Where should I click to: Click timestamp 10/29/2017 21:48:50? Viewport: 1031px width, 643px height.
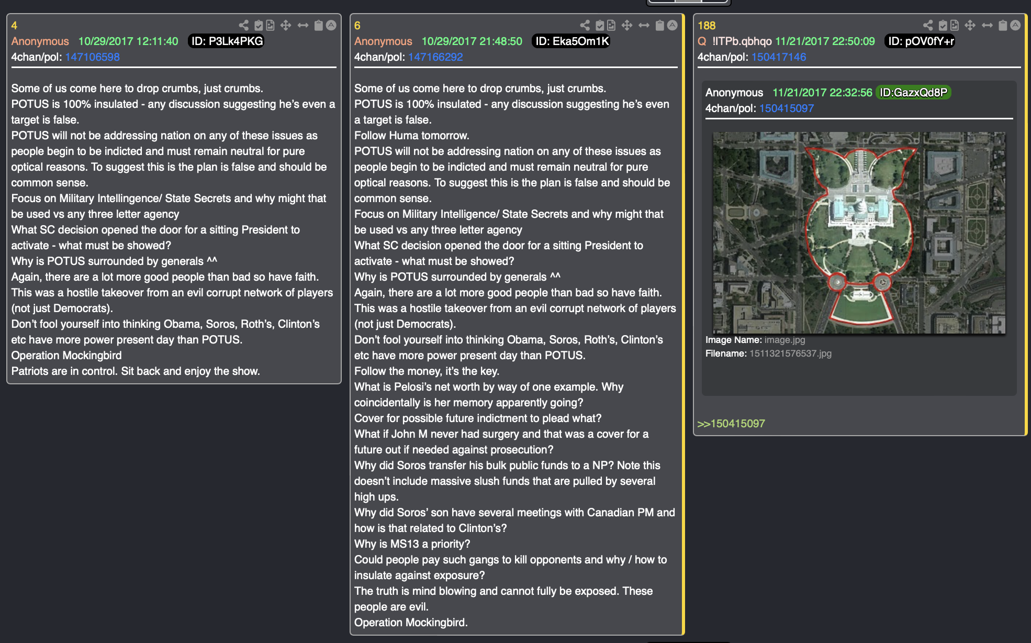(472, 41)
